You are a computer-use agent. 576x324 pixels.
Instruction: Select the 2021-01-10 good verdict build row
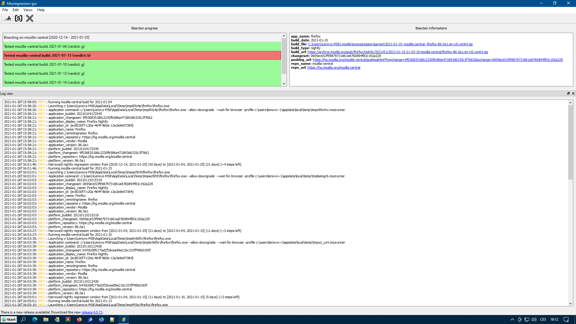point(142,64)
